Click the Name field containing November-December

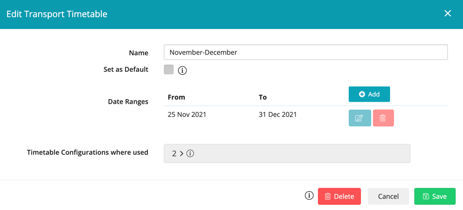(305, 52)
